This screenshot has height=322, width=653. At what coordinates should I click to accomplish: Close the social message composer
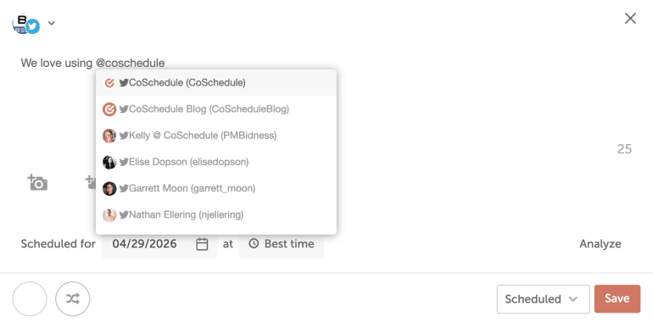coord(630,19)
